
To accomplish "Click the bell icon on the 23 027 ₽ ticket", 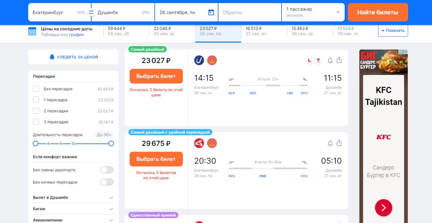I will [x=330, y=60].
